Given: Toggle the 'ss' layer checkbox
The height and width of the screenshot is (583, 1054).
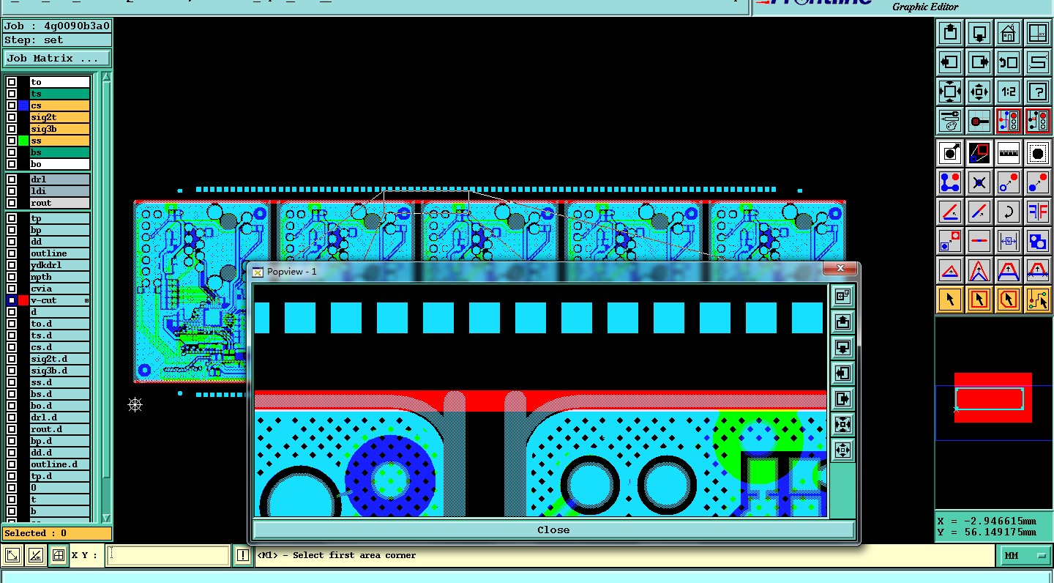Looking at the screenshot, I should (x=12, y=141).
